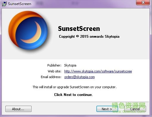This screenshot has width=152, height=117.
Task: Click the Skytopia publisher name
Action: coord(70,65)
